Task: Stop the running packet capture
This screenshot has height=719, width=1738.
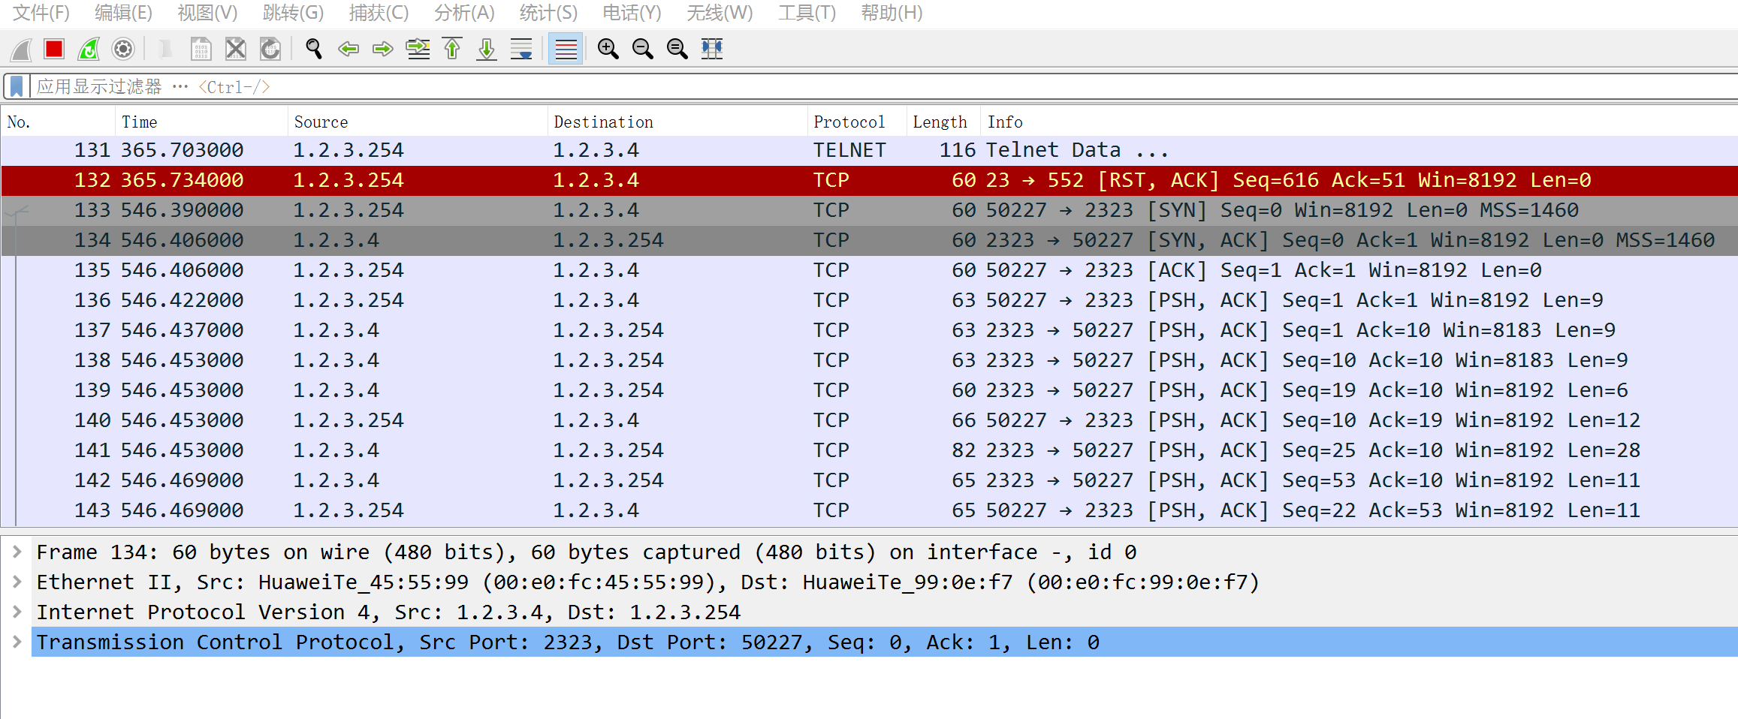Action: click(54, 50)
